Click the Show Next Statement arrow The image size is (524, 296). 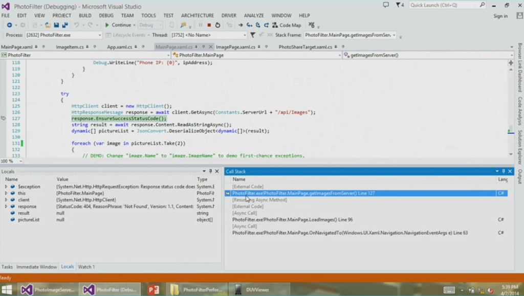point(241,25)
